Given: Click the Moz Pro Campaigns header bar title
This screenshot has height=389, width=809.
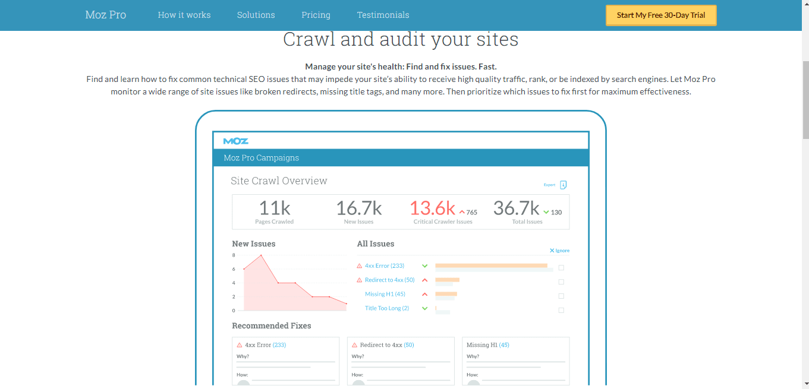Looking at the screenshot, I should point(262,158).
